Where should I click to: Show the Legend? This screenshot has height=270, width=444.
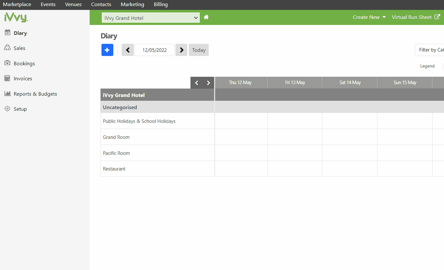(x=427, y=66)
